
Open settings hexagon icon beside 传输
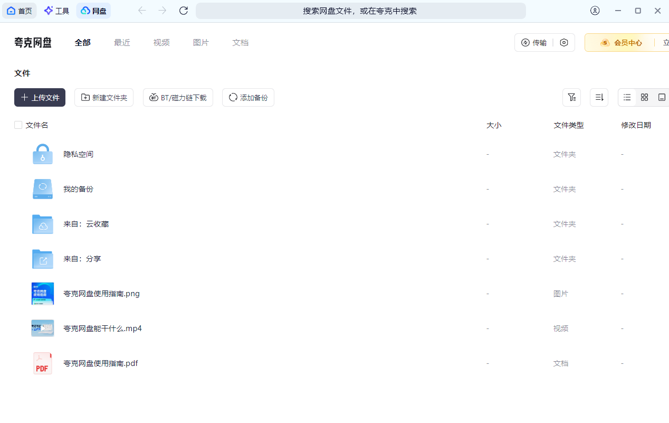(564, 43)
